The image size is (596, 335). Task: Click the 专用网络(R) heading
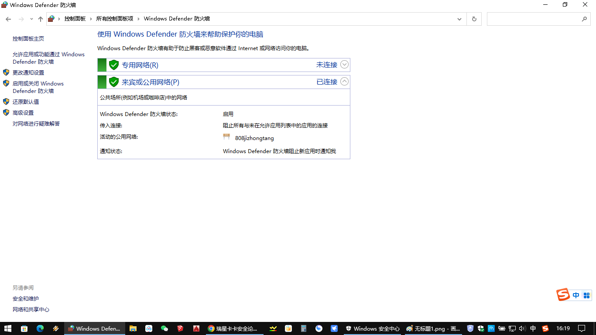(x=140, y=65)
